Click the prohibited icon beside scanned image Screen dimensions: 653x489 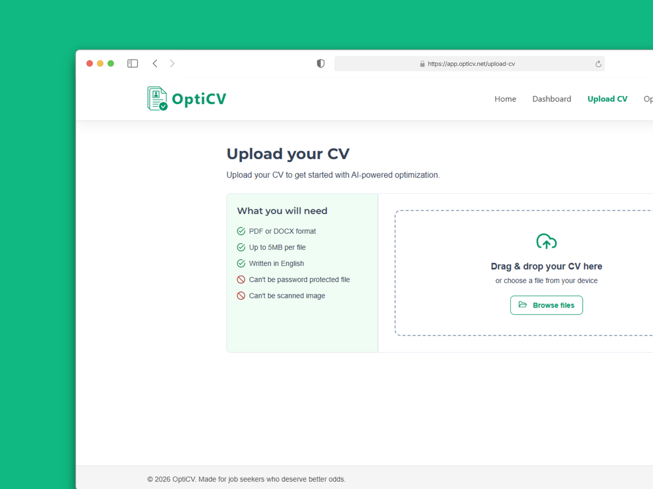pos(241,296)
